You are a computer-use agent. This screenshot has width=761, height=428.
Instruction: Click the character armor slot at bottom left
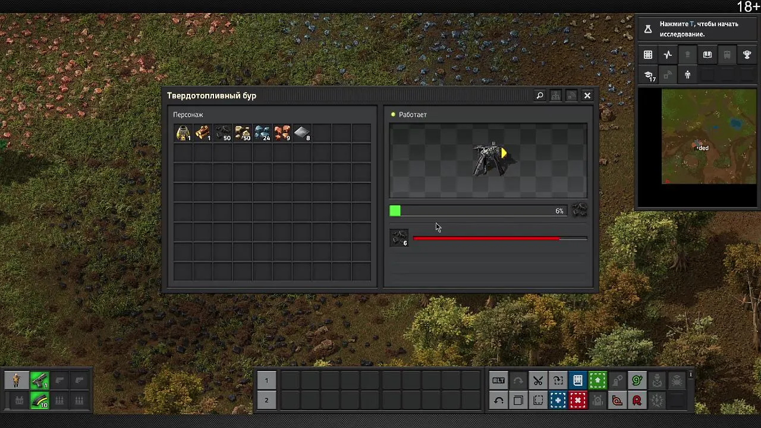coord(17,380)
